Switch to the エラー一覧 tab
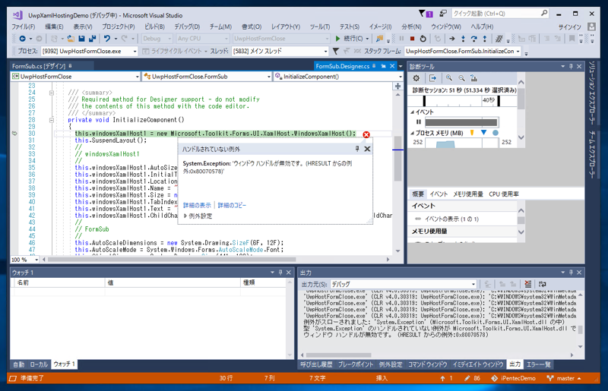 pyautogui.click(x=538, y=364)
